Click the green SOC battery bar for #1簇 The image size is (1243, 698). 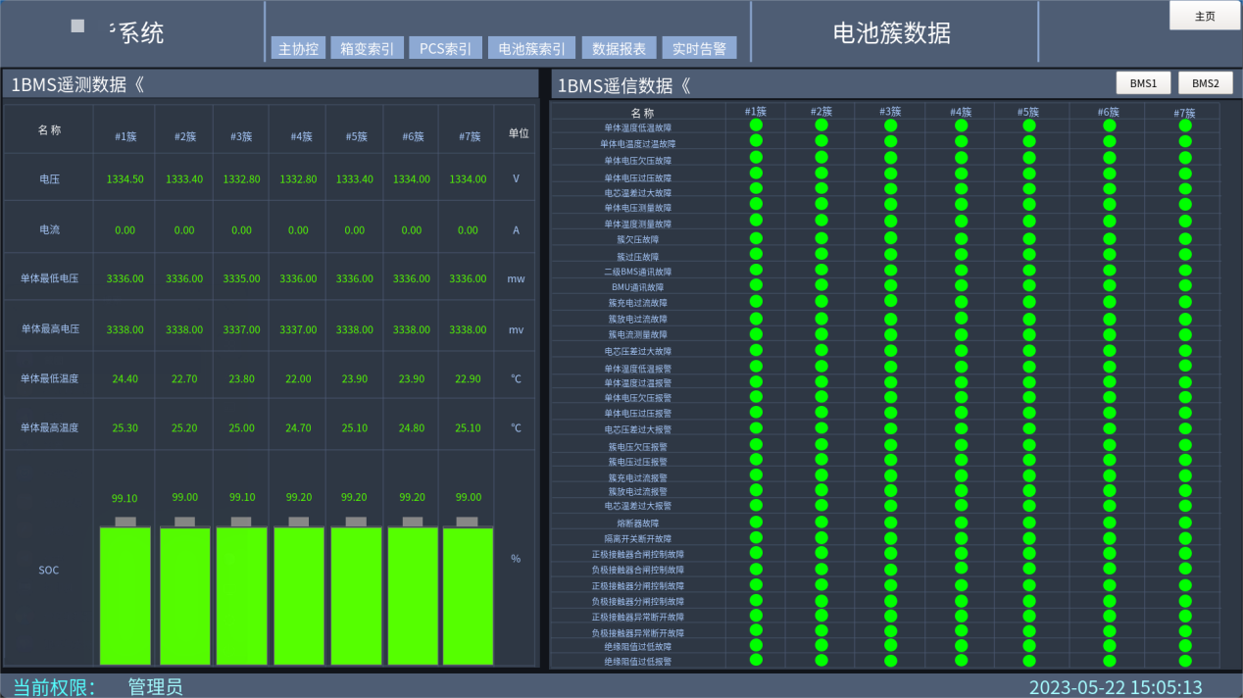pos(125,596)
